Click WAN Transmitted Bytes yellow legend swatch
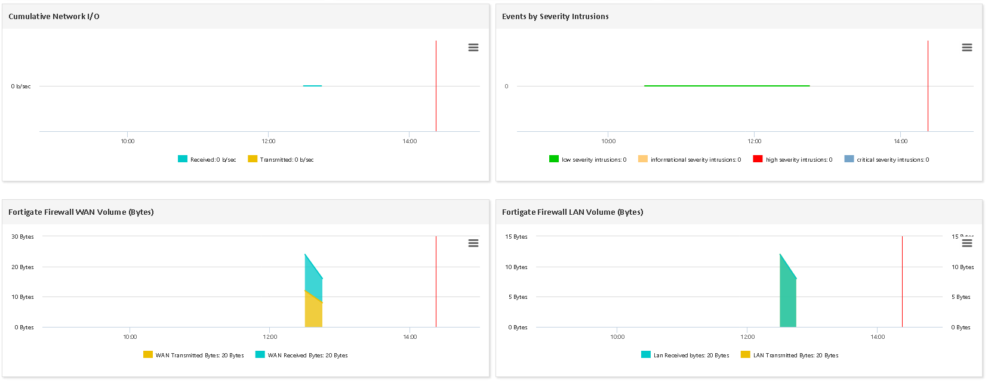This screenshot has width=988, height=383. pos(148,355)
